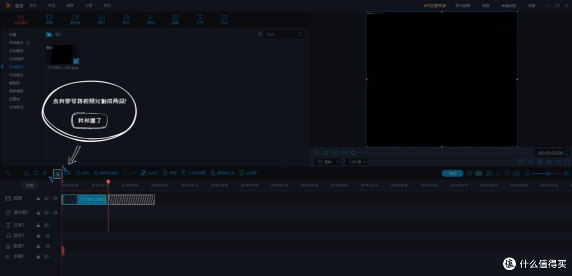This screenshot has width=572, height=276.
Task: Open the 分享 menu item
Action: point(88,5)
